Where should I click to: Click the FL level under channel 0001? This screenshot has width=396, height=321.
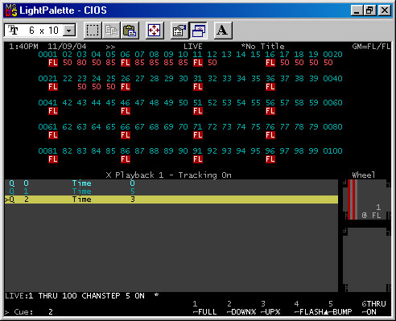[53, 63]
